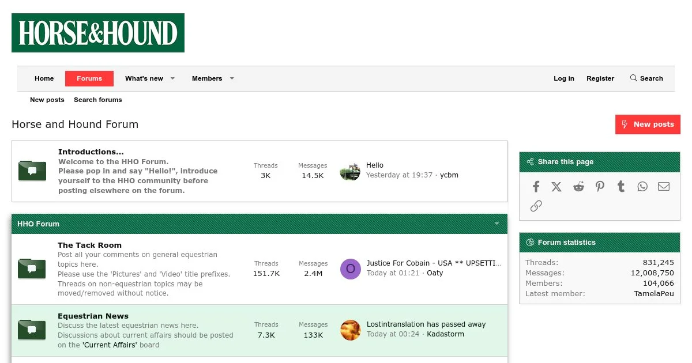The height and width of the screenshot is (363, 692).
Task: Collapse the HHO Forum category
Action: click(x=497, y=224)
